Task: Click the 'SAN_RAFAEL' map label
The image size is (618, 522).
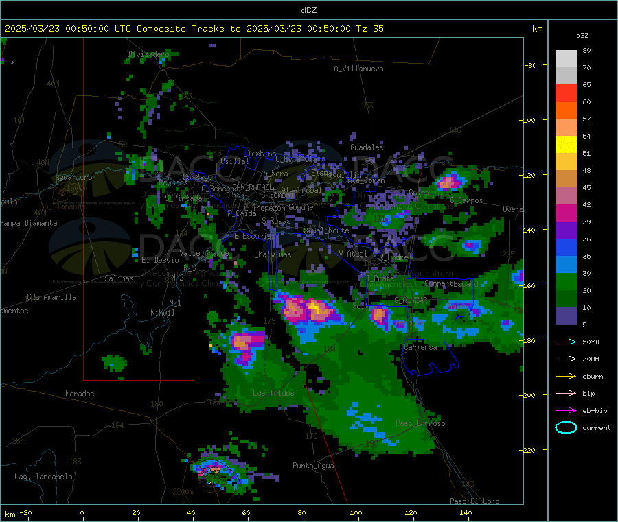Action: click(x=252, y=187)
